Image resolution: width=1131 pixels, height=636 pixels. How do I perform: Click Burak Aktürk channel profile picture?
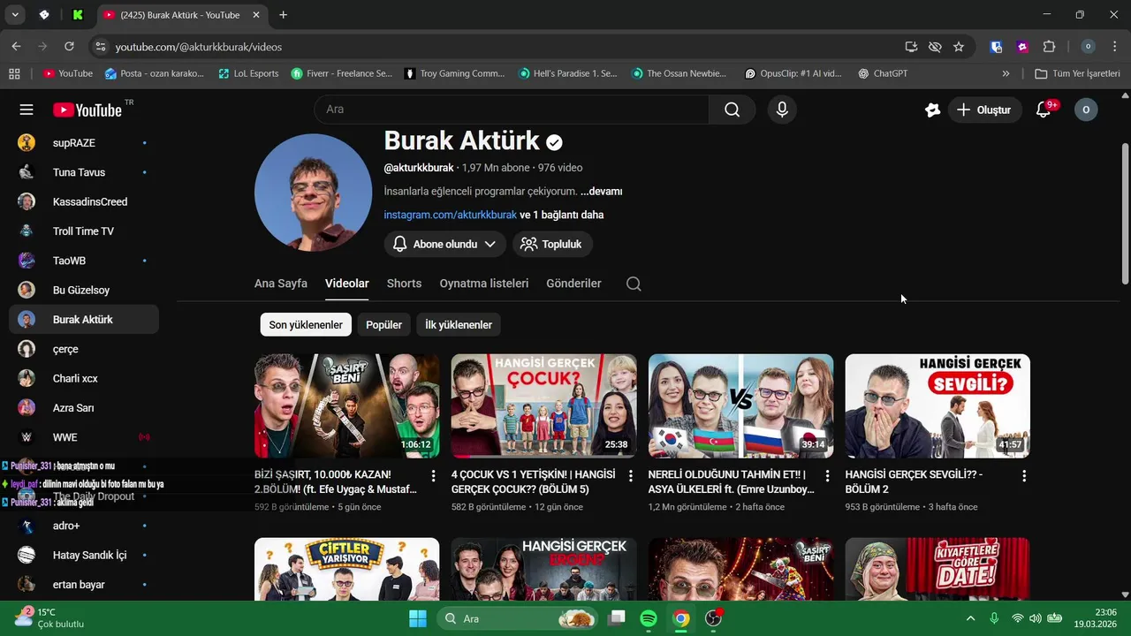314,193
